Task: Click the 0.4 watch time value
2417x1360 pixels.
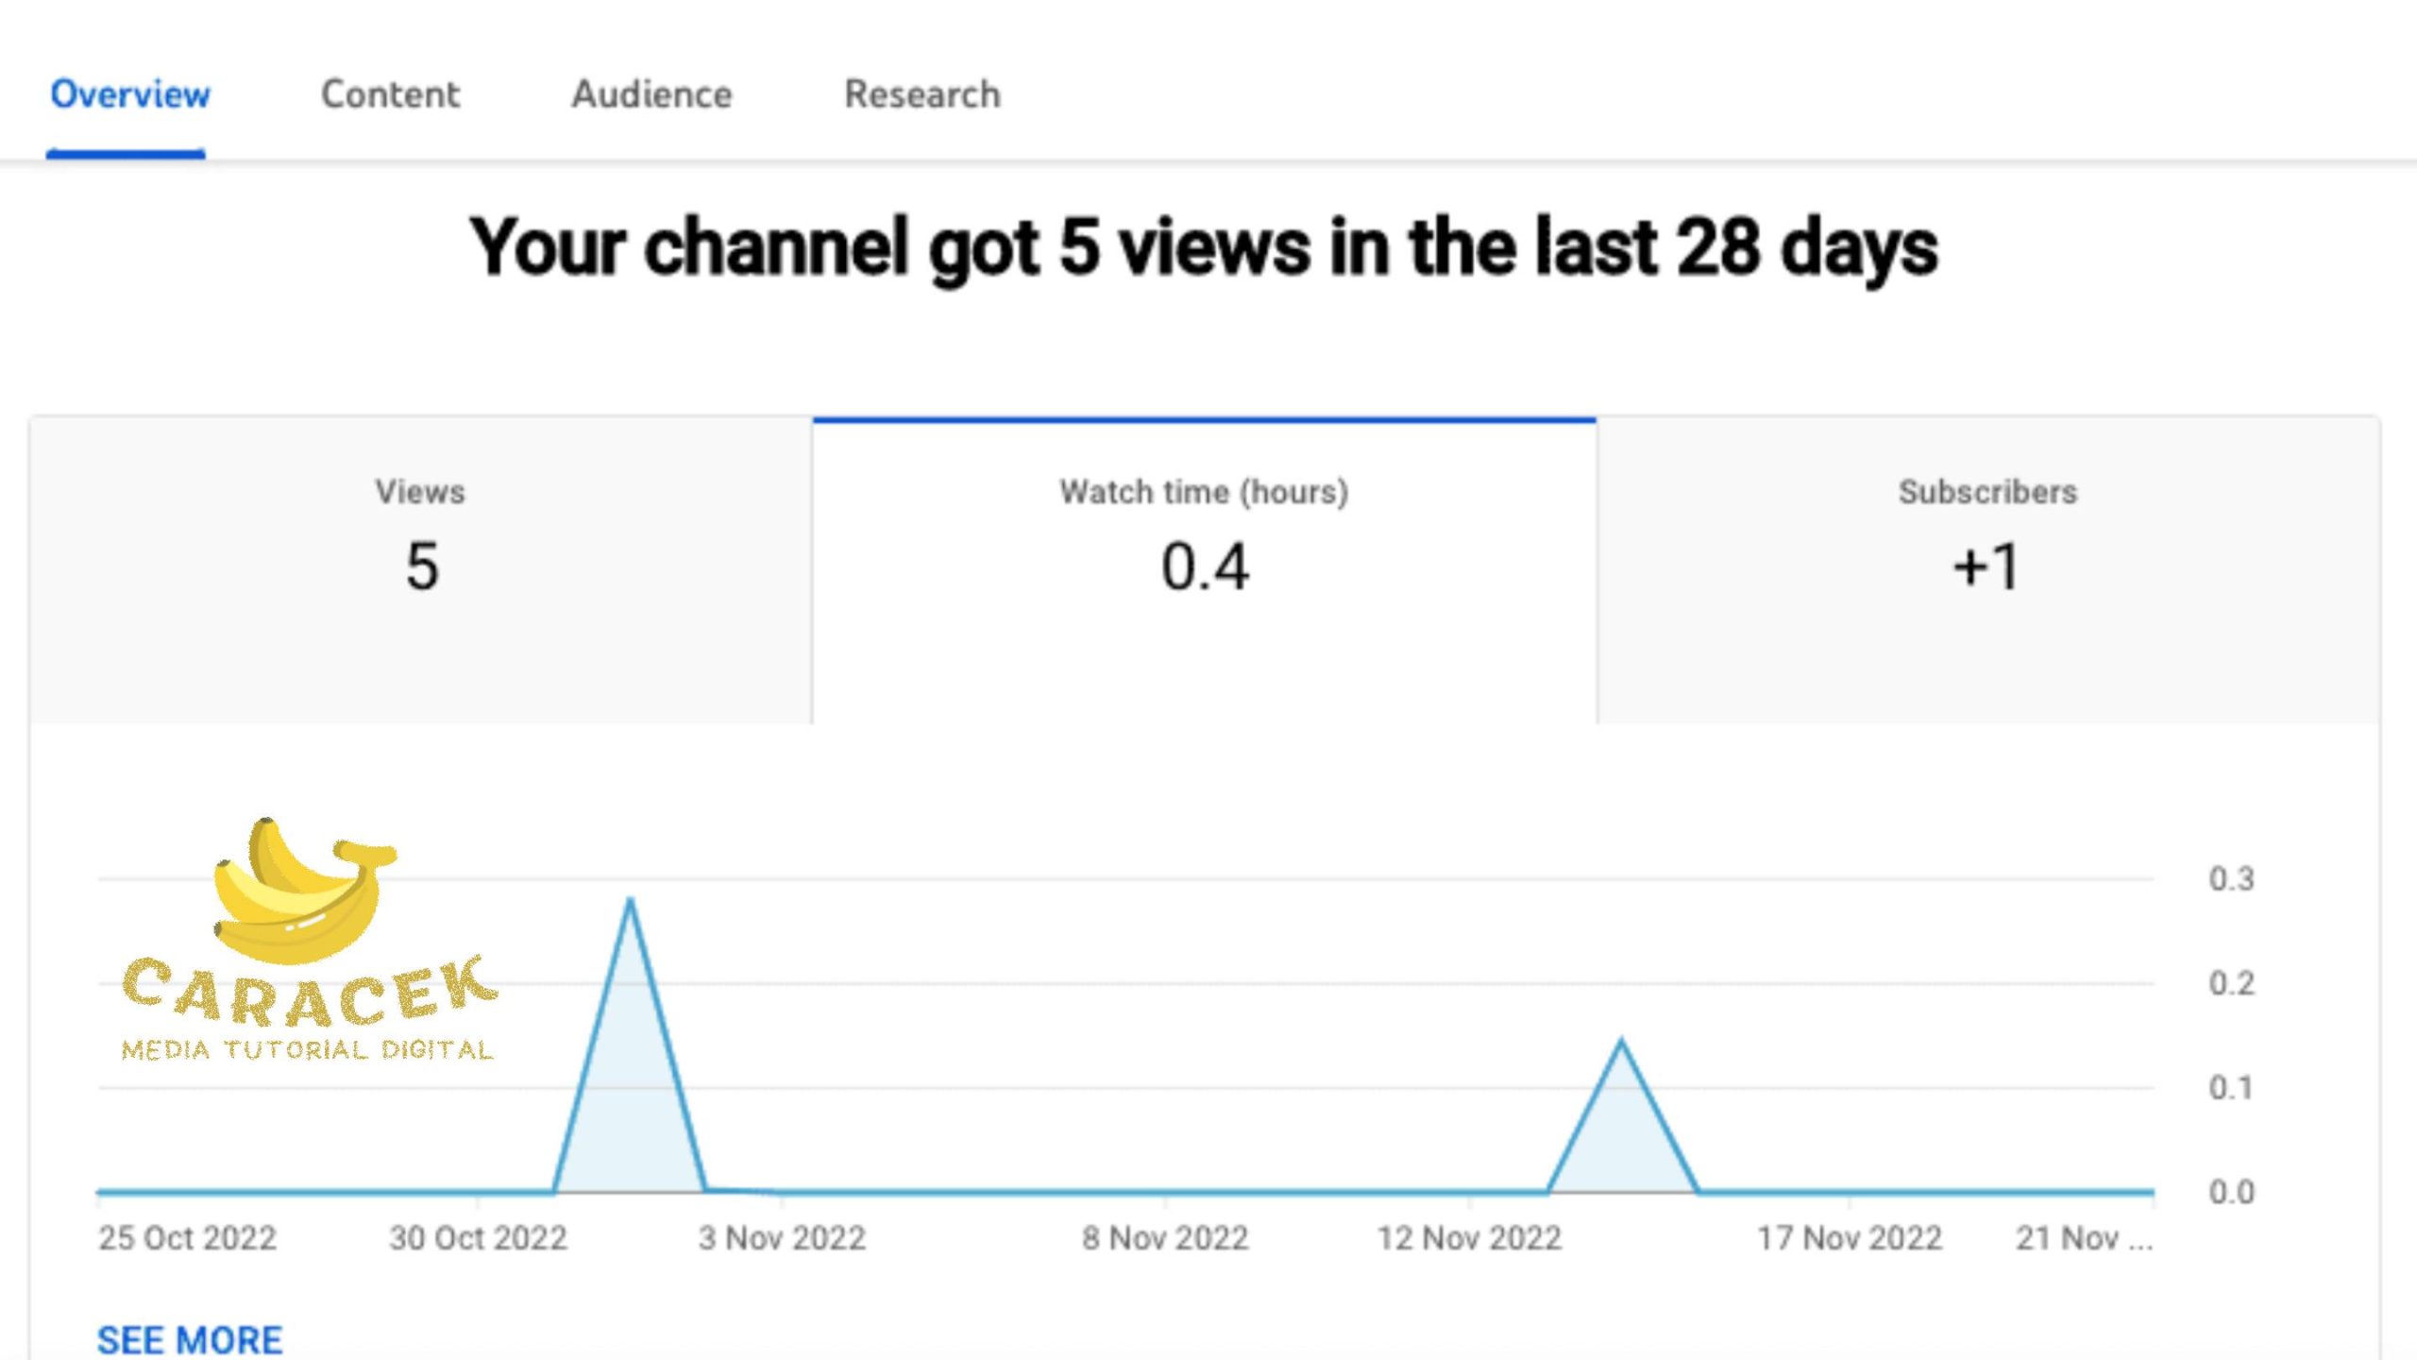Action: point(1205,567)
